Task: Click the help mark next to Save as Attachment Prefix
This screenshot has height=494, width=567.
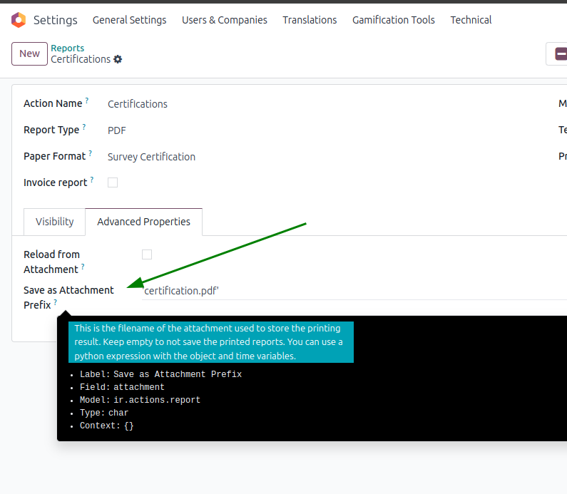Action: 56,302
